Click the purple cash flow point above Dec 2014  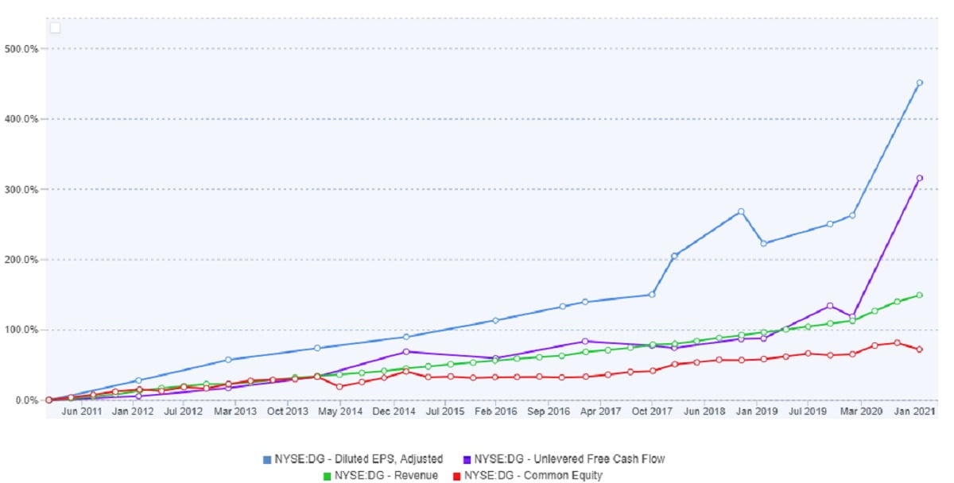click(406, 351)
